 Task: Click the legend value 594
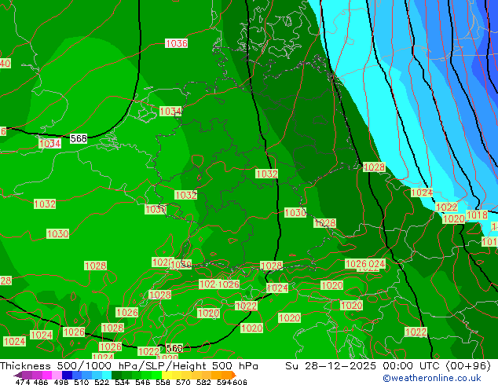224,382
